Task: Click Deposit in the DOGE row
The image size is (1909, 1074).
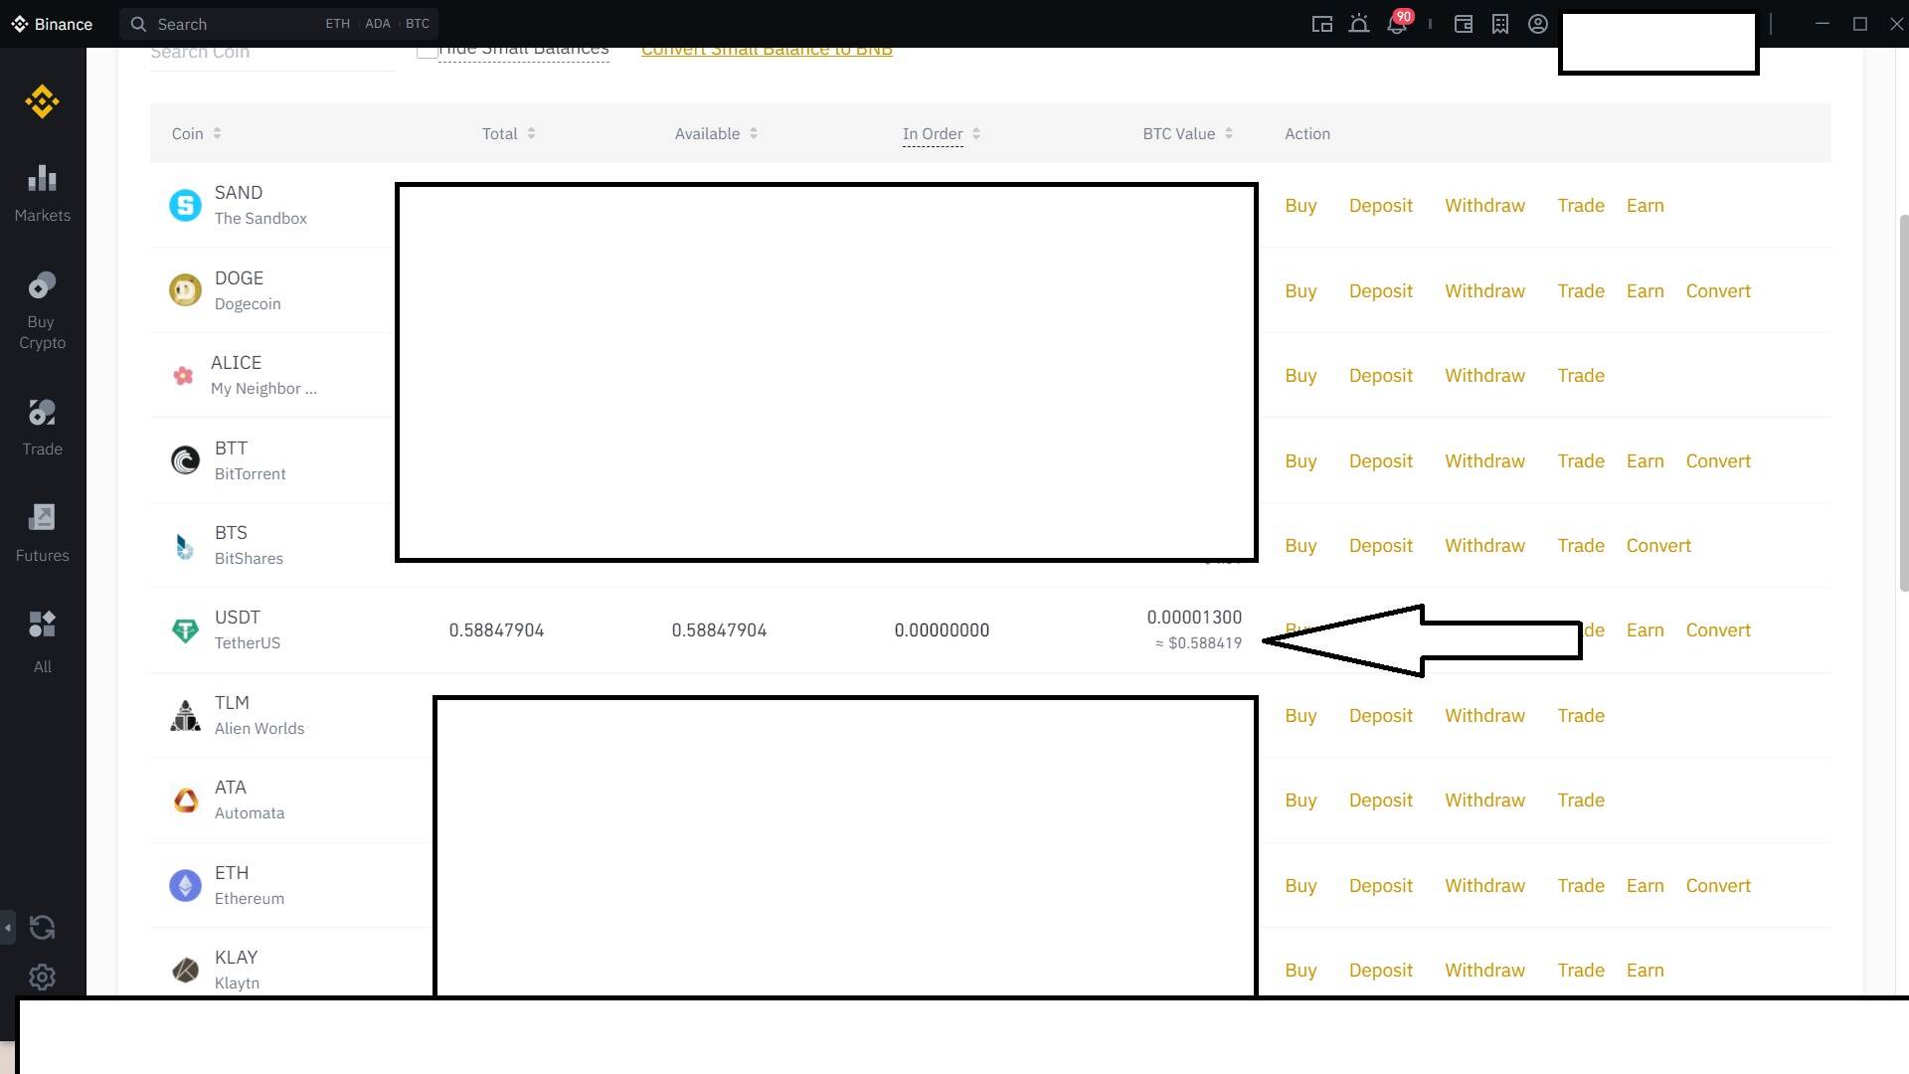Action: (1380, 291)
